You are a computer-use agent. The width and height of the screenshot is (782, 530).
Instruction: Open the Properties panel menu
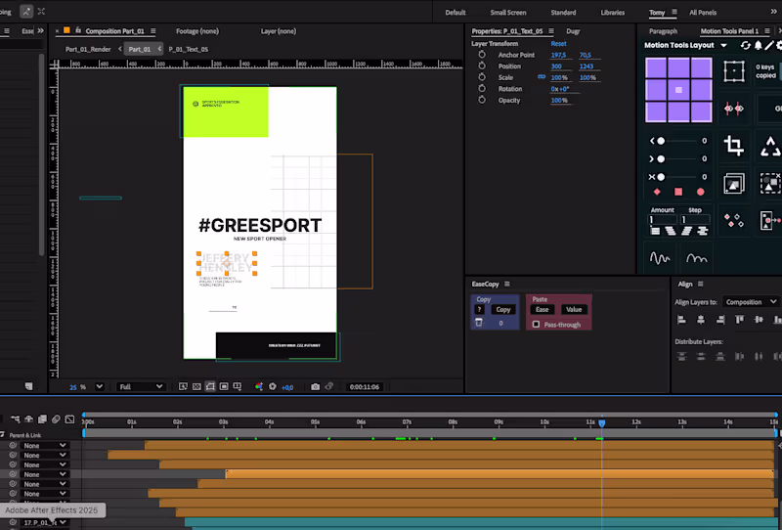(551, 31)
